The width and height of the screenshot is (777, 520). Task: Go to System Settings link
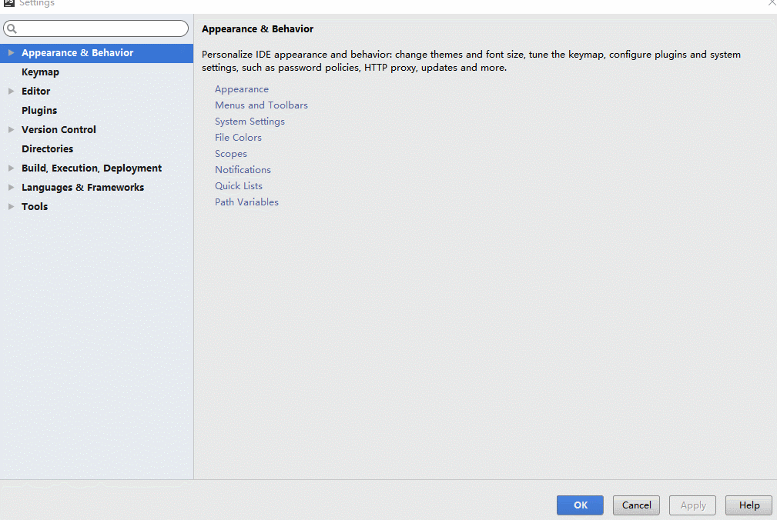[x=250, y=122]
